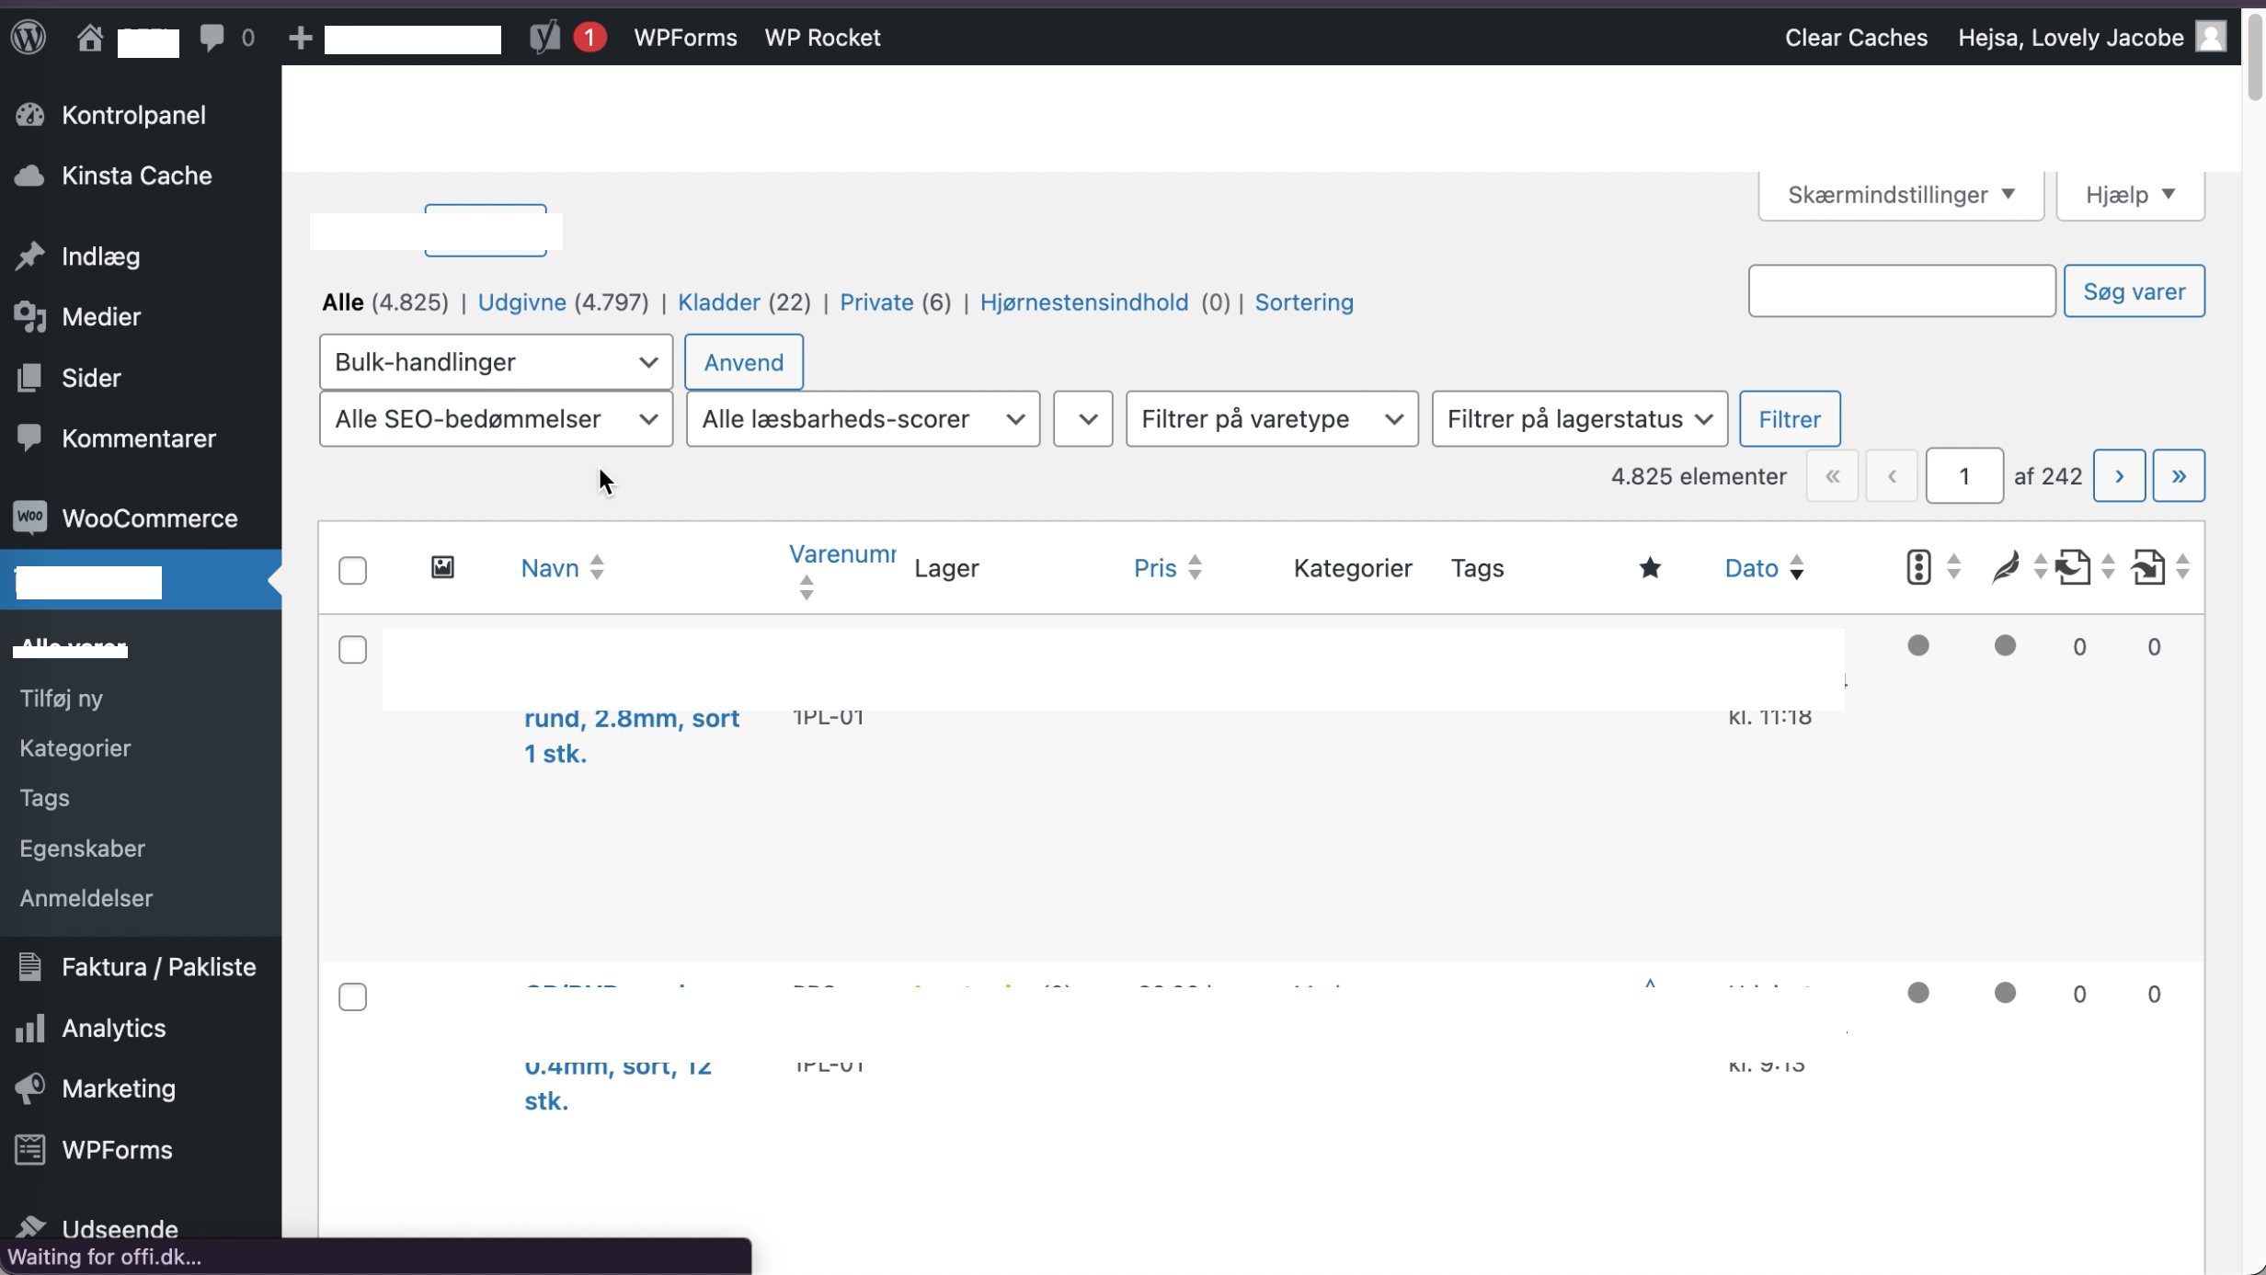This screenshot has height=1275, width=2266.
Task: Sort by Yoast SEO score column icon
Action: coord(1918,567)
